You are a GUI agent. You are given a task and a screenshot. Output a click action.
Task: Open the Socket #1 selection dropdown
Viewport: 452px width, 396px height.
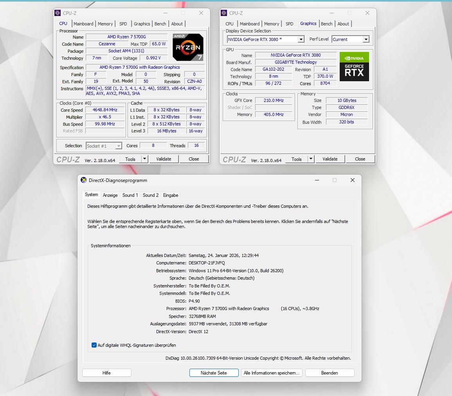point(119,146)
